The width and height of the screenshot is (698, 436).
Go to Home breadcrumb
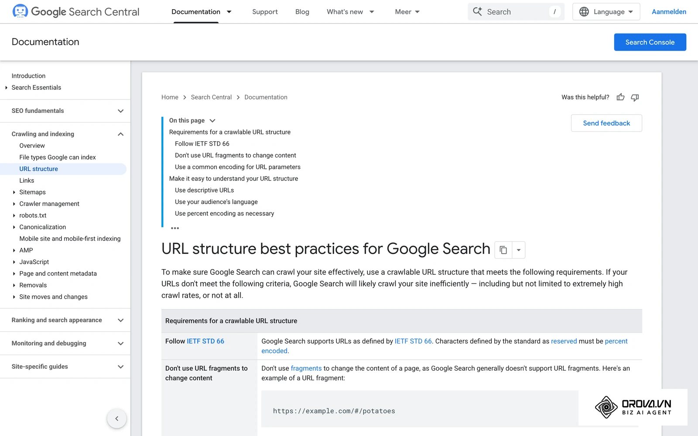pos(170,97)
